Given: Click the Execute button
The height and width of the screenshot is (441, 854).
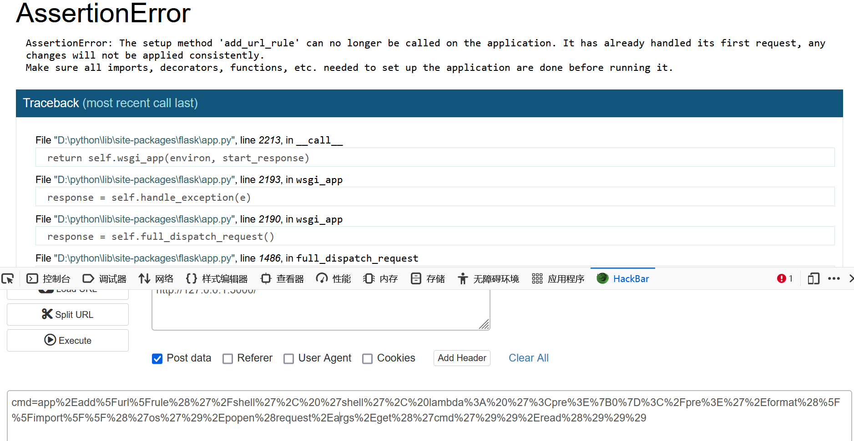Looking at the screenshot, I should [68, 340].
